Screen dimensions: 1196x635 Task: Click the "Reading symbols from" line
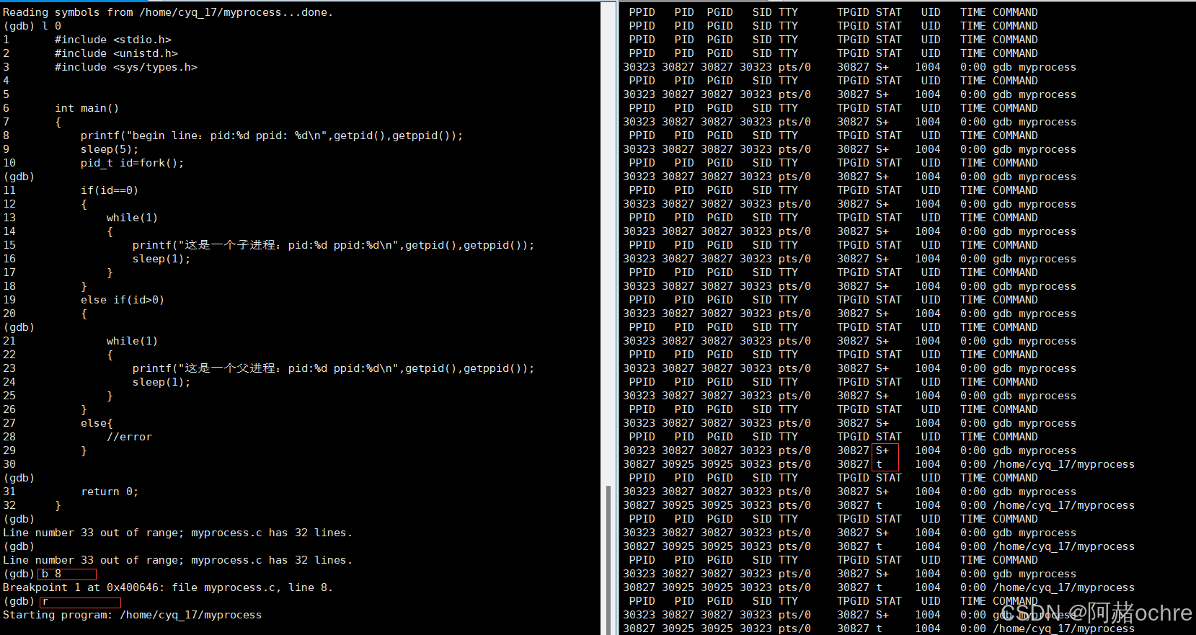(167, 12)
